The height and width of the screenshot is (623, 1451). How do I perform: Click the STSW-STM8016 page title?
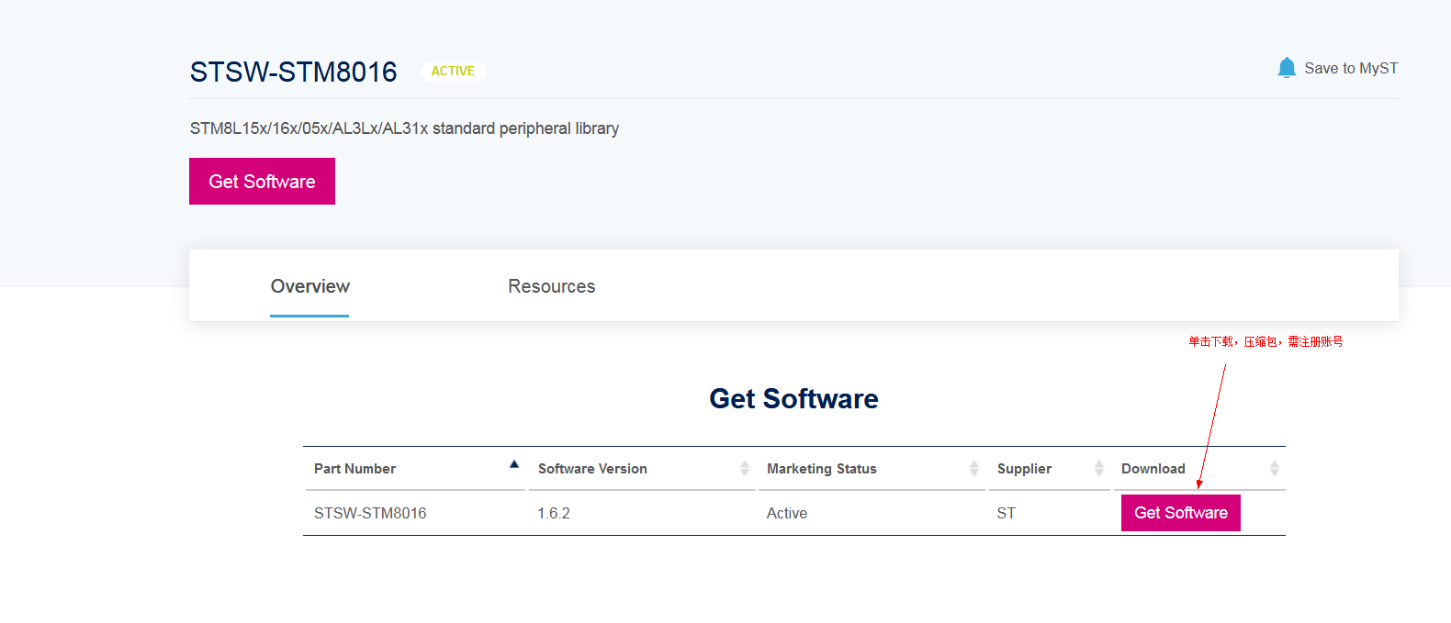click(x=294, y=72)
